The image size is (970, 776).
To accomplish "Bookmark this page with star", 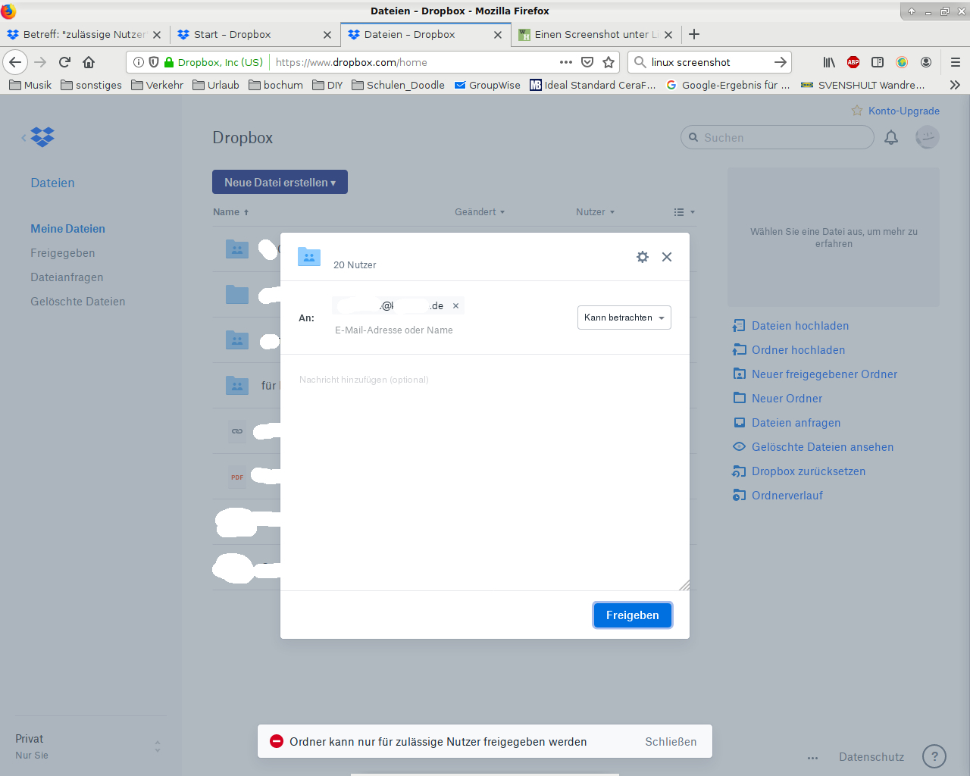I will pyautogui.click(x=609, y=62).
